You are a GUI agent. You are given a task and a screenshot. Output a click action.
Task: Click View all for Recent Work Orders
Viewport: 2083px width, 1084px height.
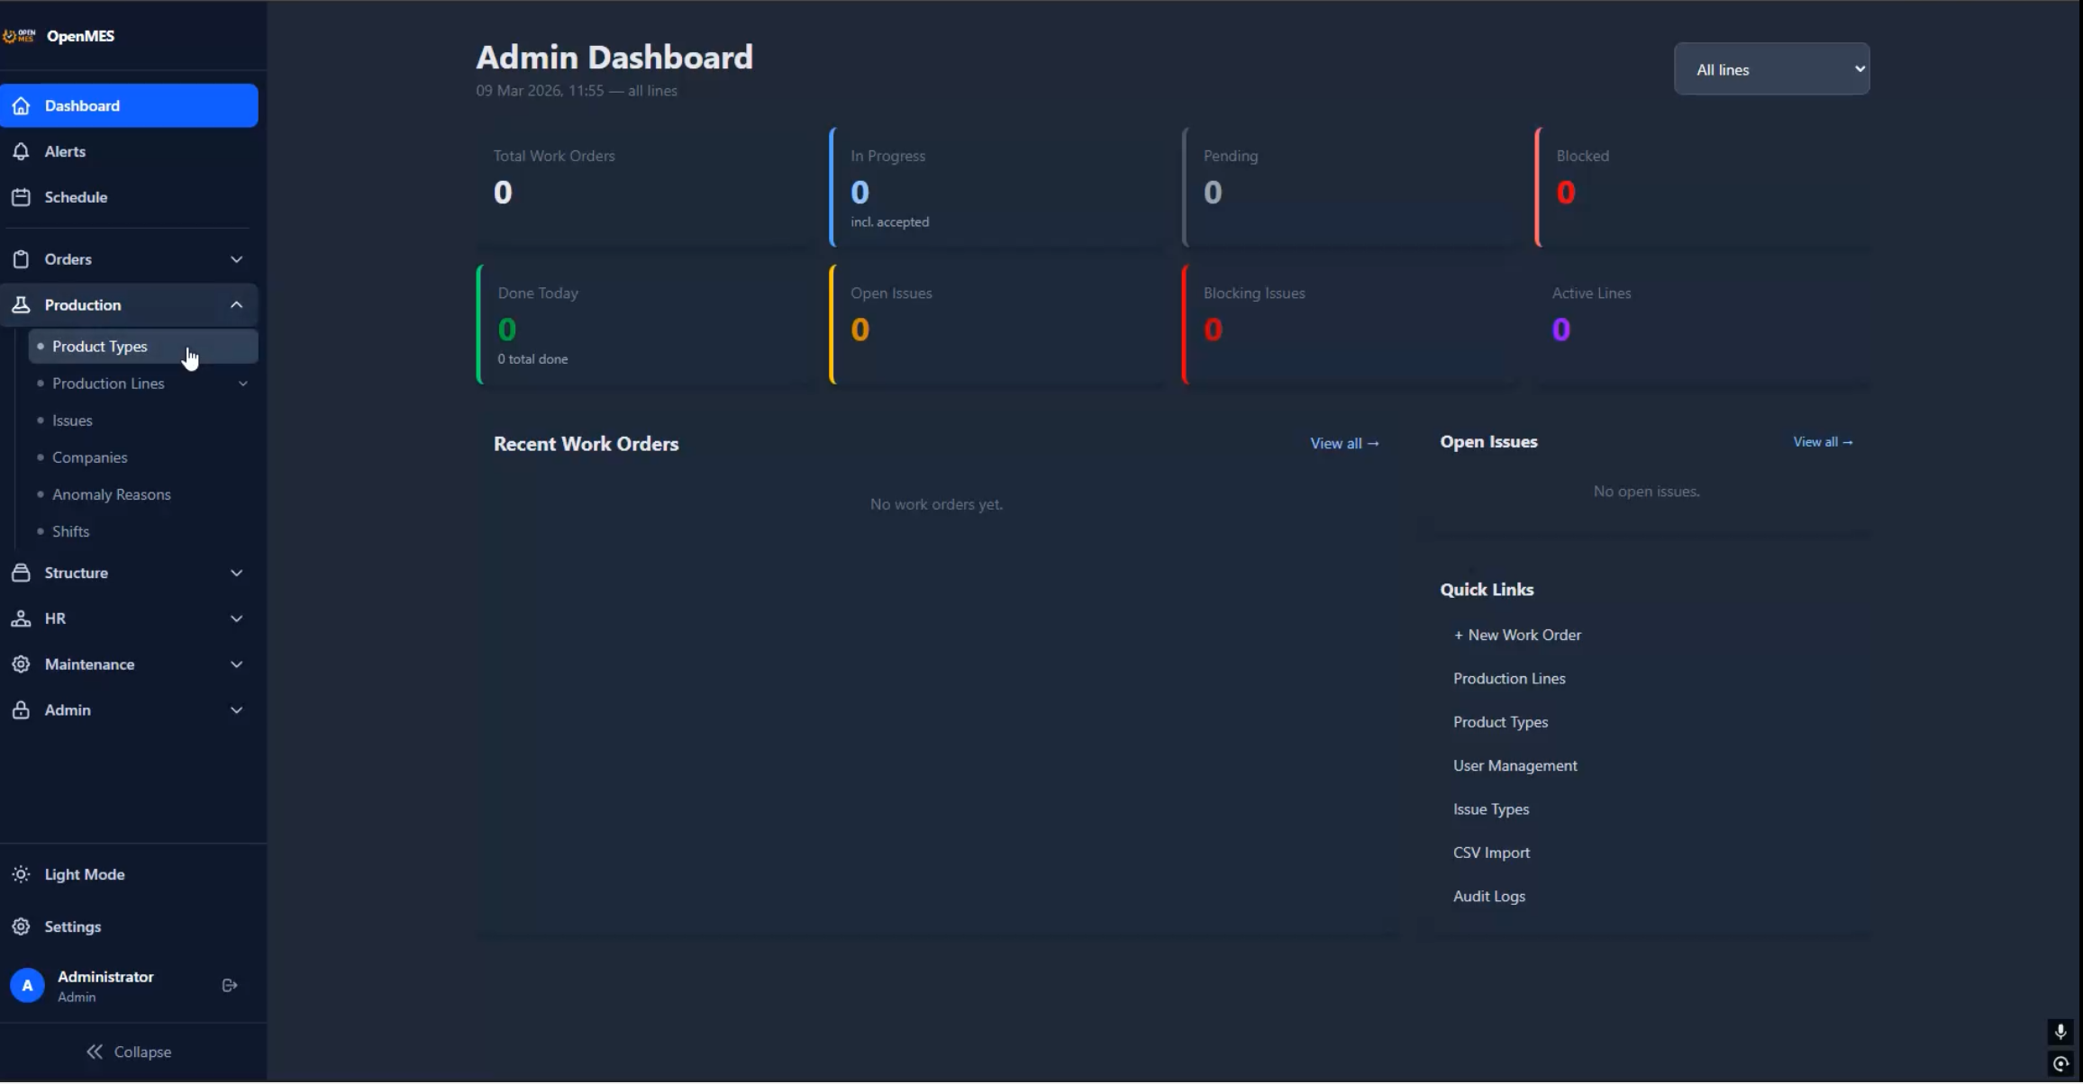point(1344,444)
